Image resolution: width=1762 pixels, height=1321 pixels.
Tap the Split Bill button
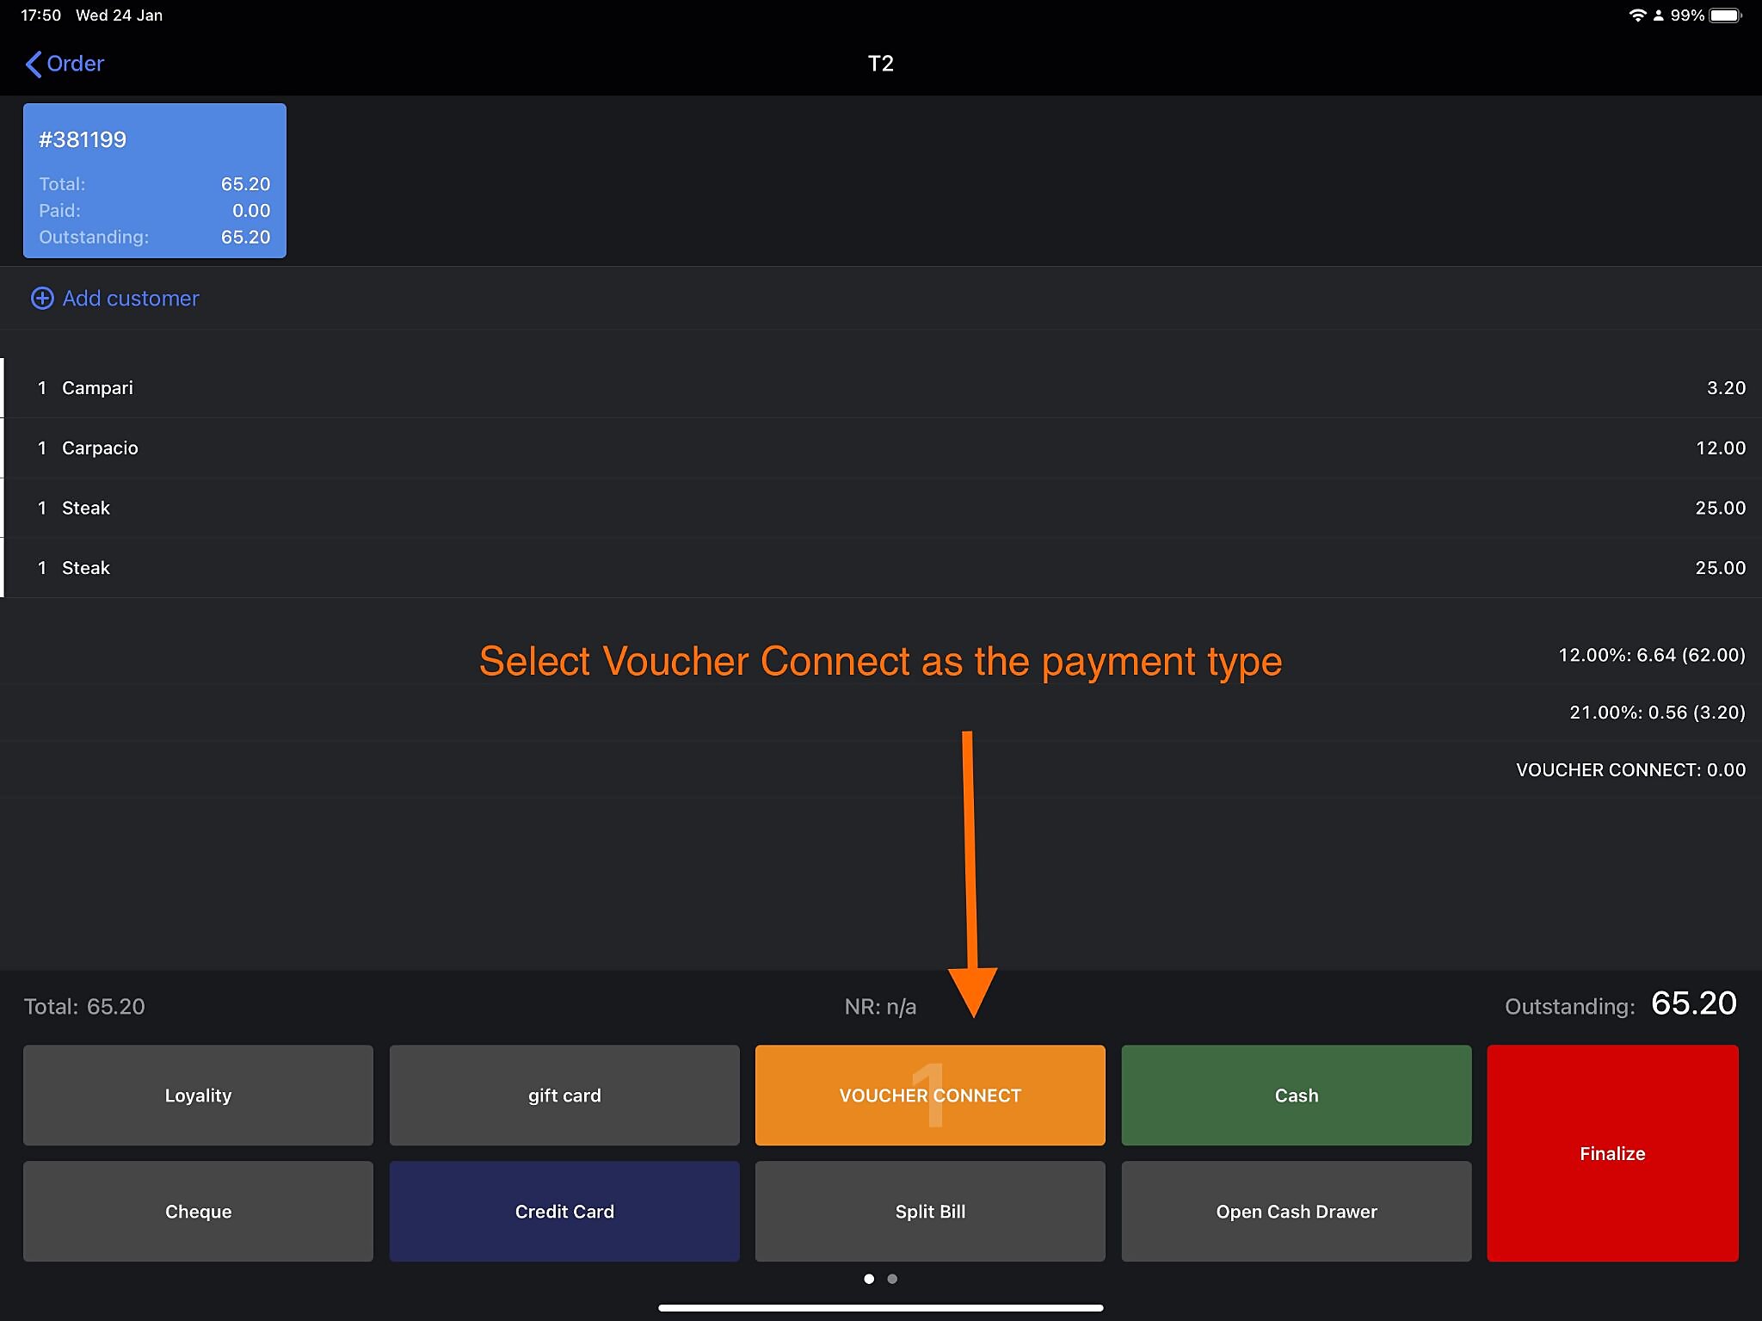(929, 1211)
